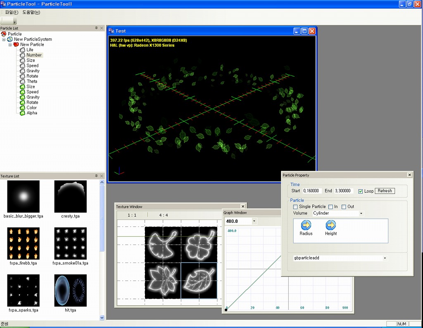The image size is (423, 328).
Task: Click the Radius arrow icon
Action: [x=306, y=225]
